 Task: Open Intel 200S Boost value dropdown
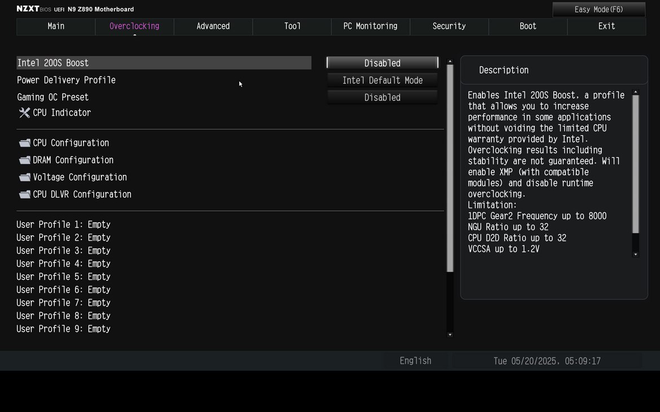click(x=382, y=63)
